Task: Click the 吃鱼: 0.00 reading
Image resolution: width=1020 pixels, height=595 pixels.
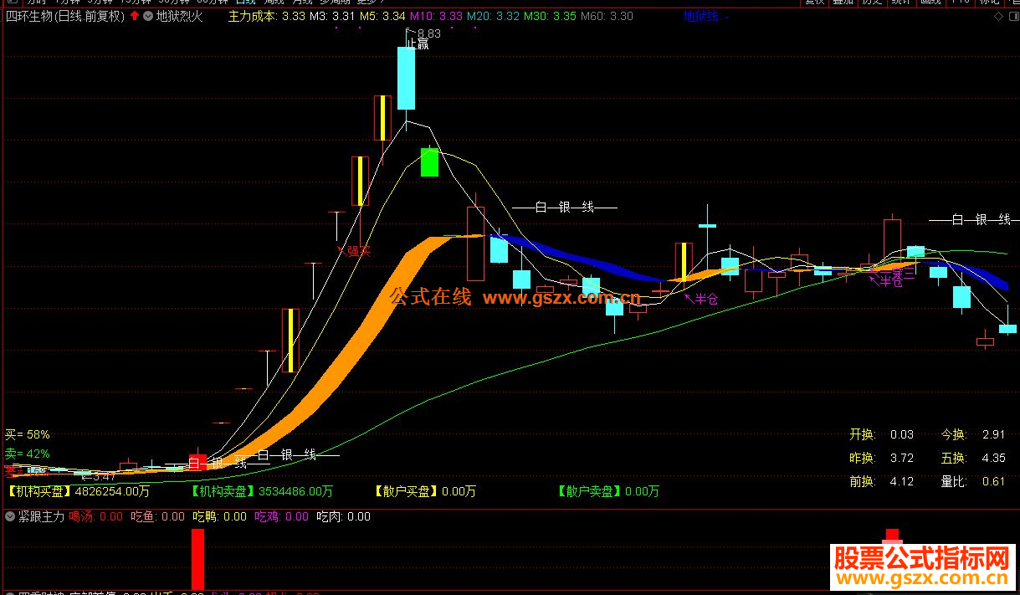Action: click(x=158, y=517)
